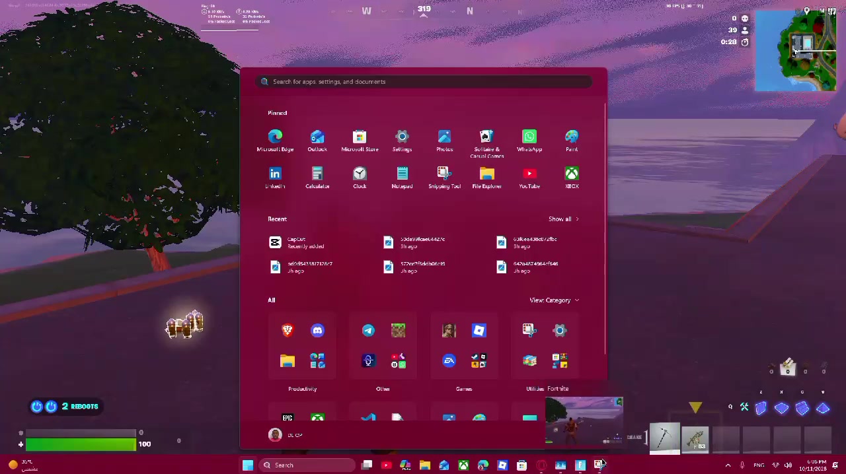Show hidden icons in the system tray
Image resolution: width=846 pixels, height=474 pixels.
click(728, 465)
